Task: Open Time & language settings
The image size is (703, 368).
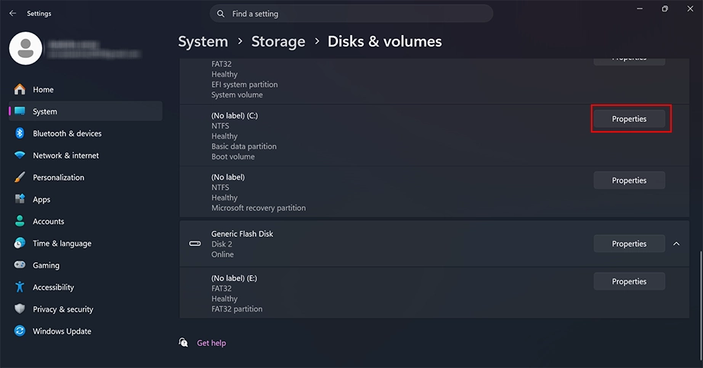Action: pyautogui.click(x=85, y=243)
